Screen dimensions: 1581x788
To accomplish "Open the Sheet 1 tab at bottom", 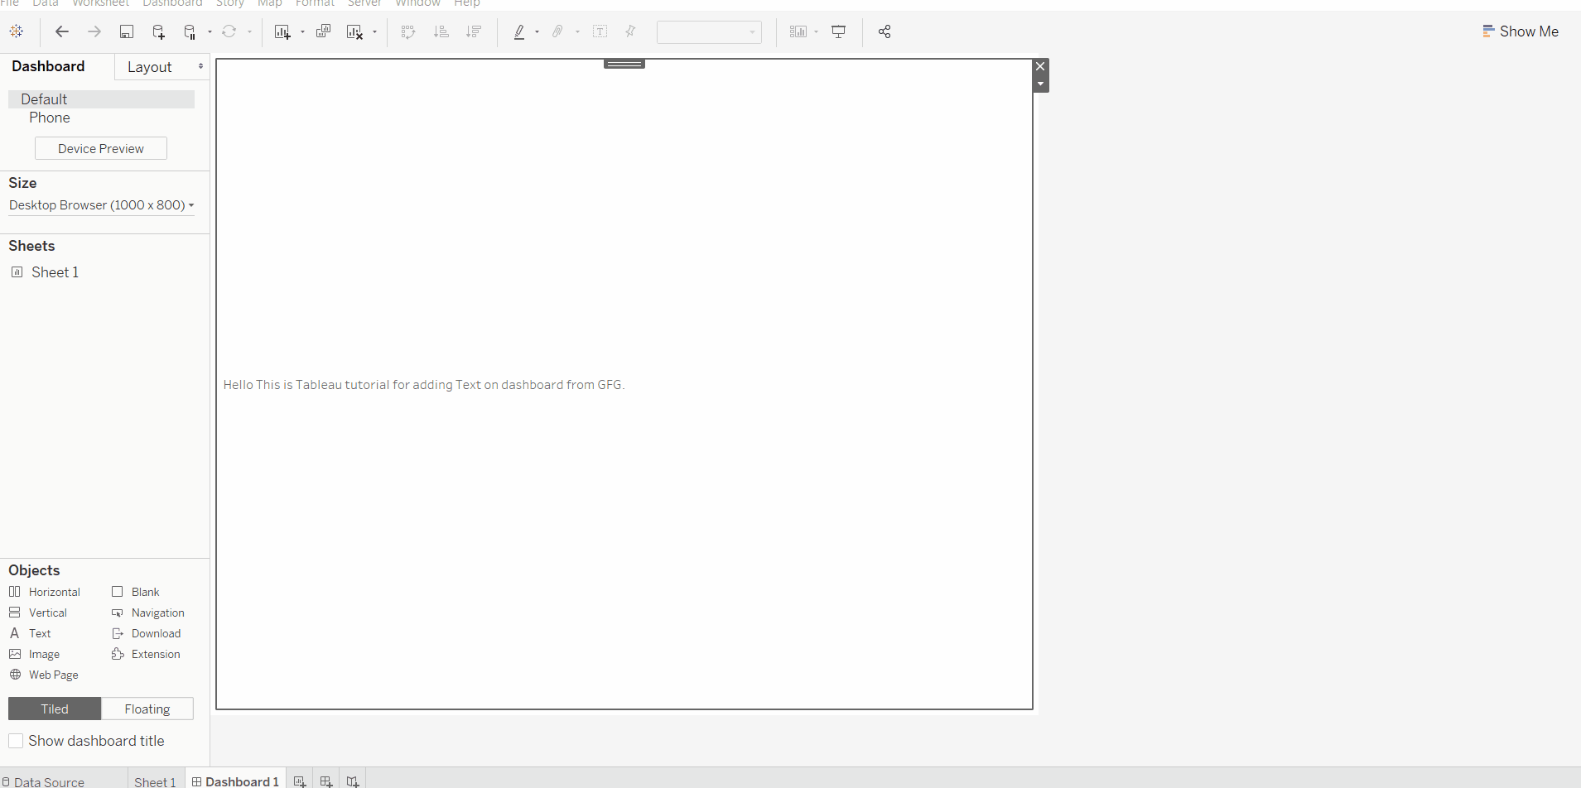I will [155, 781].
